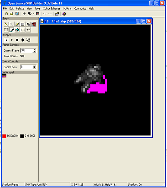Viewport: 167px width, 188px height.
Task: Click the unittem.pal palette strip
Action: 4,75
